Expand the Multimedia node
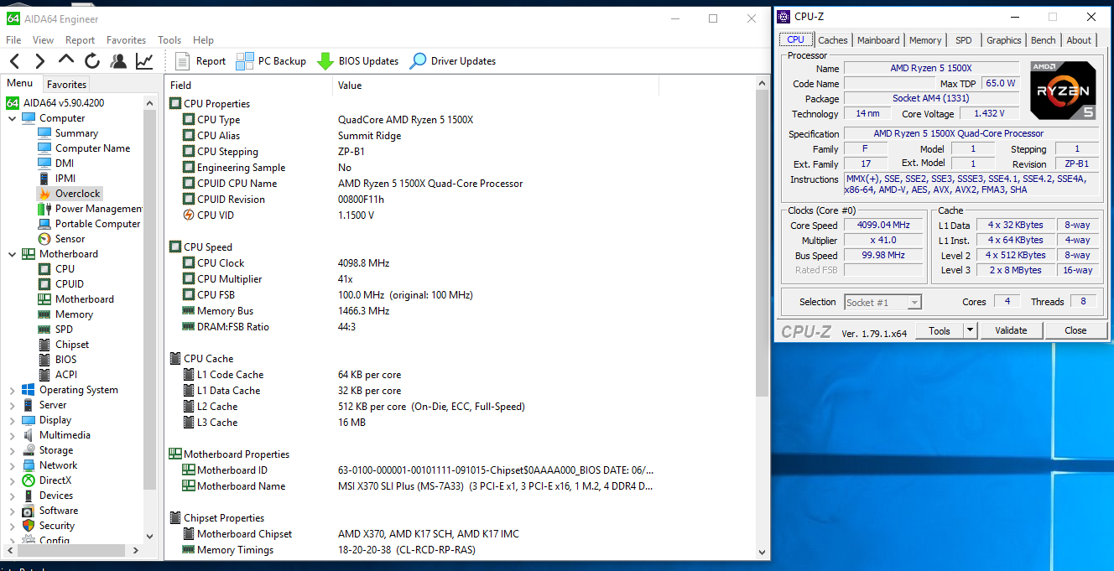This screenshot has height=571, width=1114. [12, 435]
